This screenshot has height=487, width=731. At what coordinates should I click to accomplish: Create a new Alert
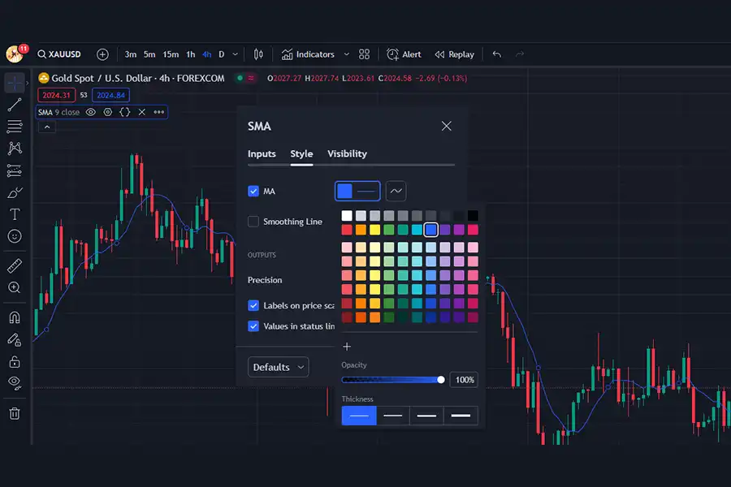pyautogui.click(x=404, y=54)
